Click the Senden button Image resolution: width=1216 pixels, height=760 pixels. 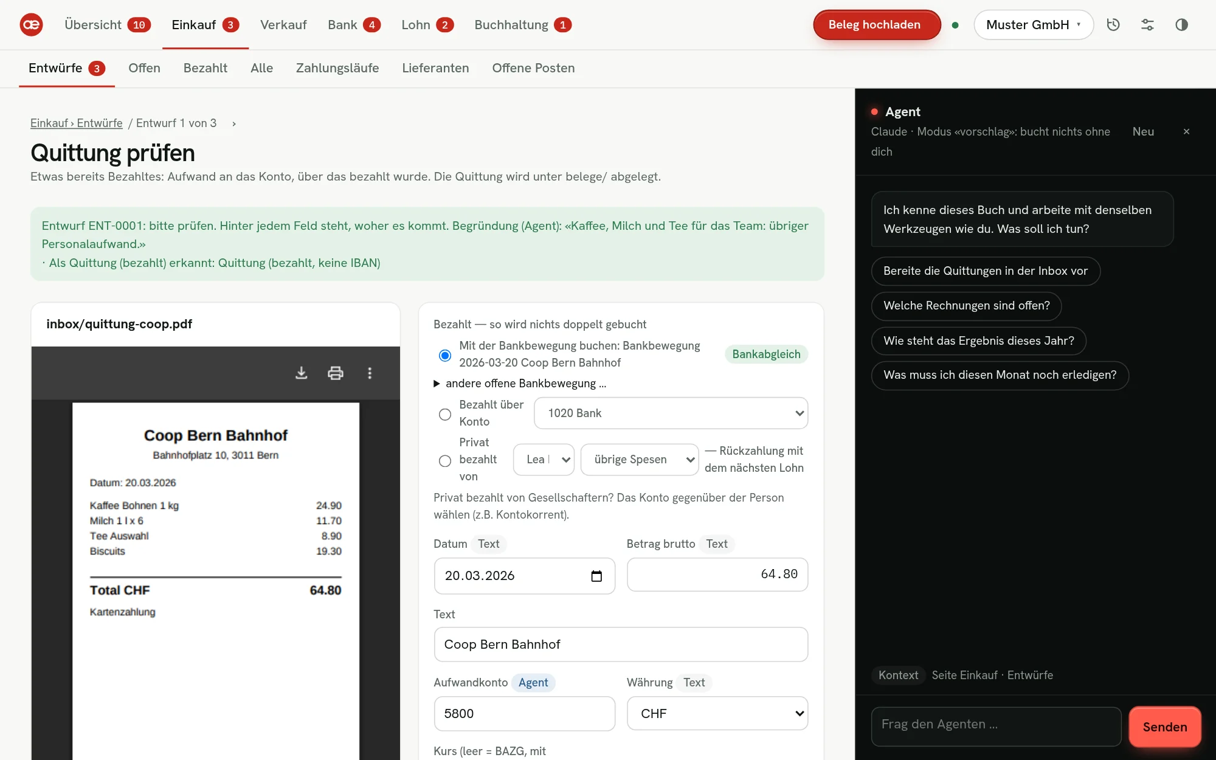tap(1164, 727)
